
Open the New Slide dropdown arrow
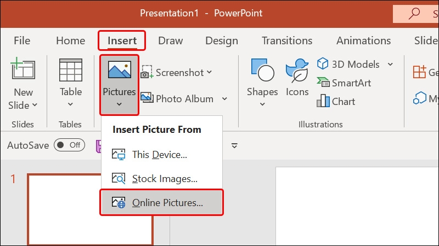35,105
